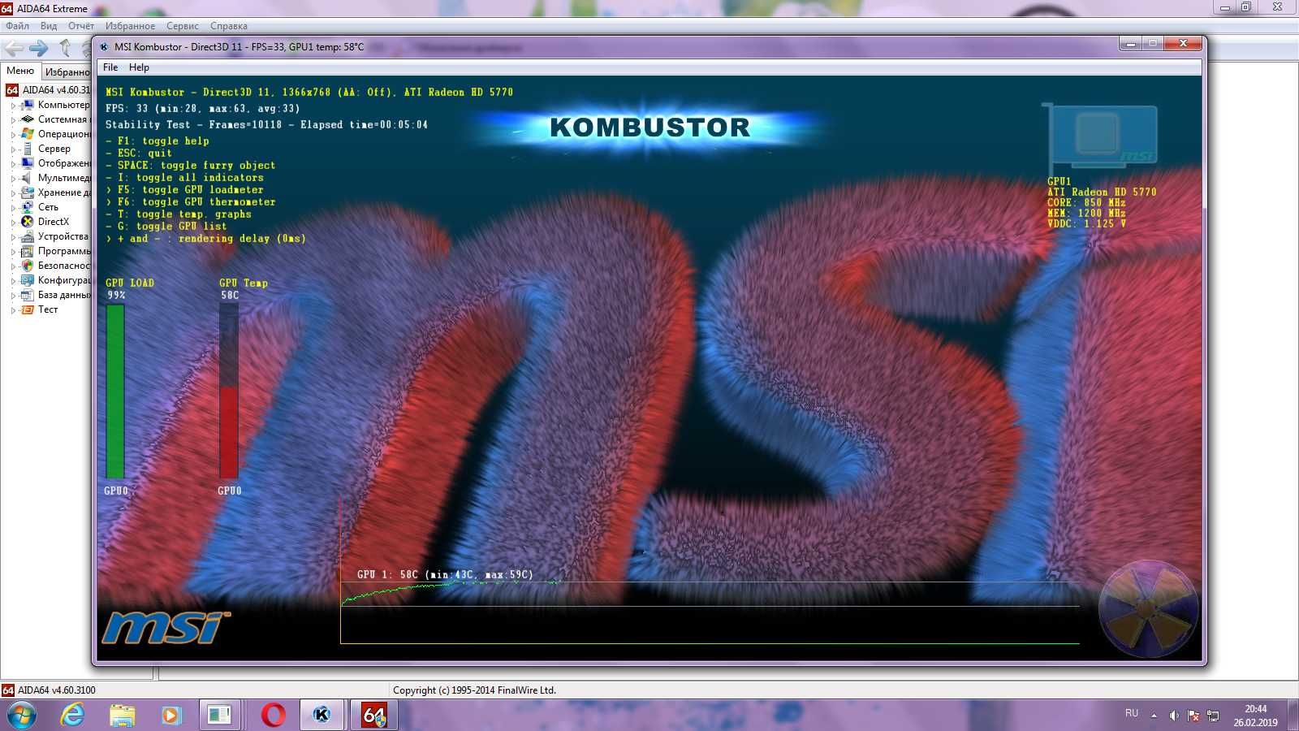
Task: Open AIDA64 Сервис menu
Action: [x=183, y=26]
